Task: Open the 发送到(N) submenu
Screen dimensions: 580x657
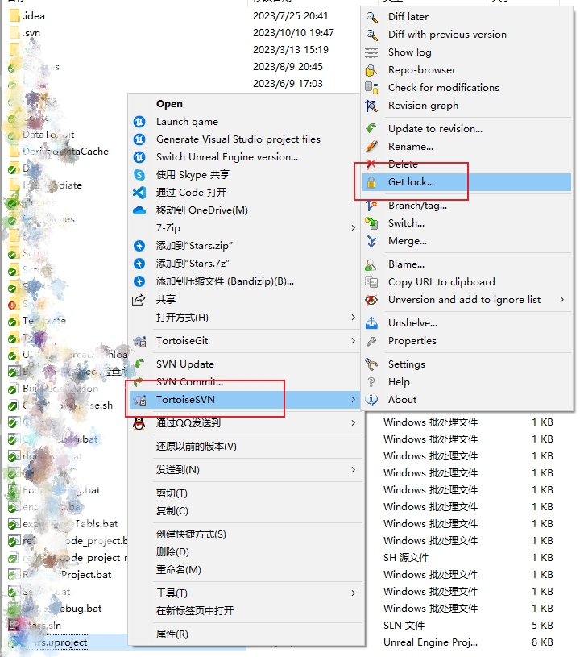Action: pyautogui.click(x=242, y=470)
